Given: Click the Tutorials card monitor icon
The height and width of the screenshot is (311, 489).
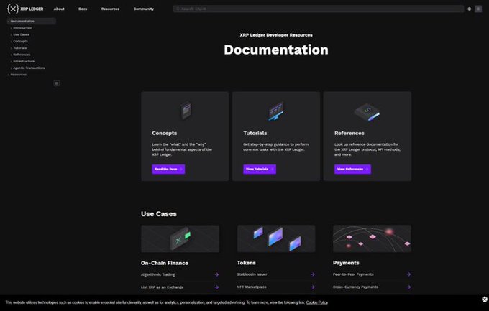Looking at the screenshot, I should pos(276,111).
